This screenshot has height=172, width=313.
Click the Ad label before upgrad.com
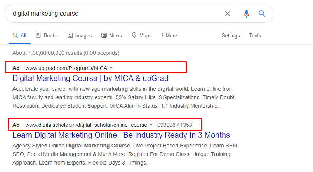(x=16, y=68)
